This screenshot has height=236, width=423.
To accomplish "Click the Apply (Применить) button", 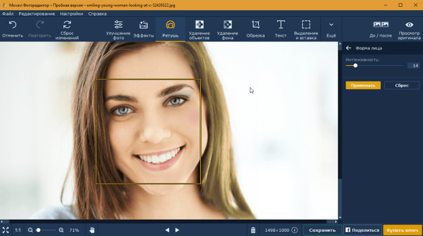I will [x=363, y=85].
